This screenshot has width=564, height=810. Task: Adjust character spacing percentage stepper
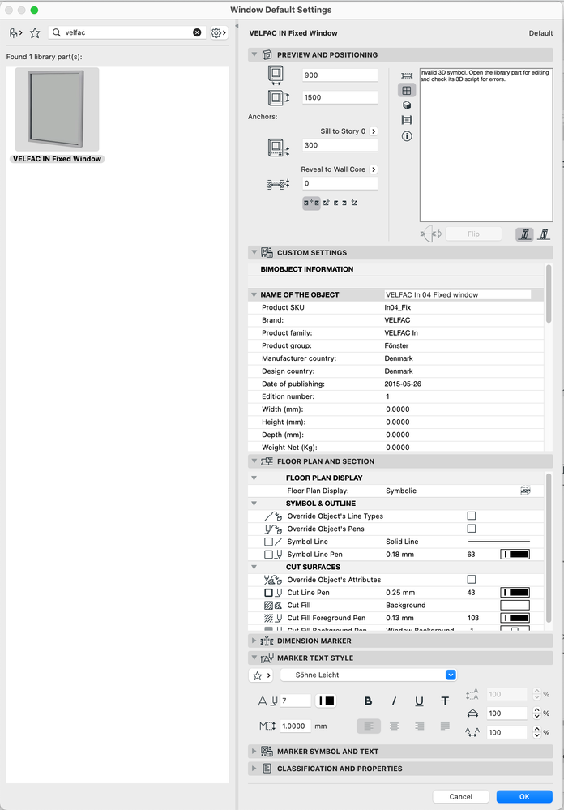pos(536,732)
